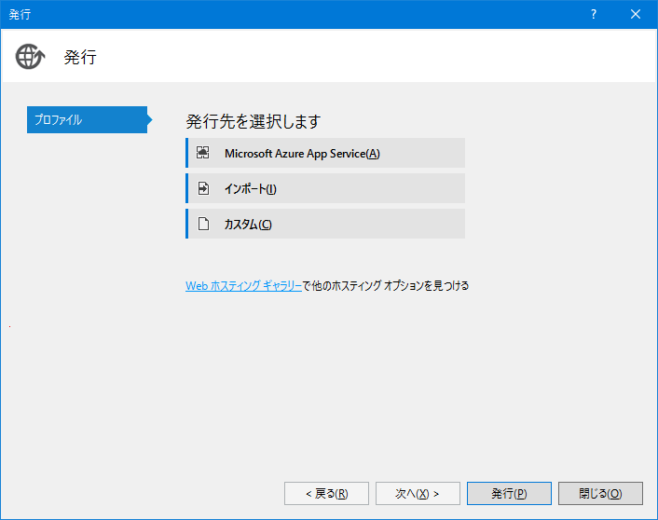
Task: Select the プロファイル tab
Action: [87, 119]
